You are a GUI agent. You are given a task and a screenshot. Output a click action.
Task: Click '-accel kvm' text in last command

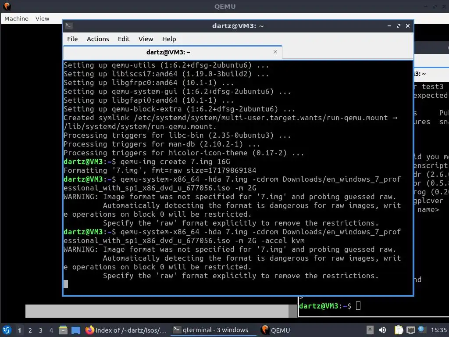click(283, 240)
